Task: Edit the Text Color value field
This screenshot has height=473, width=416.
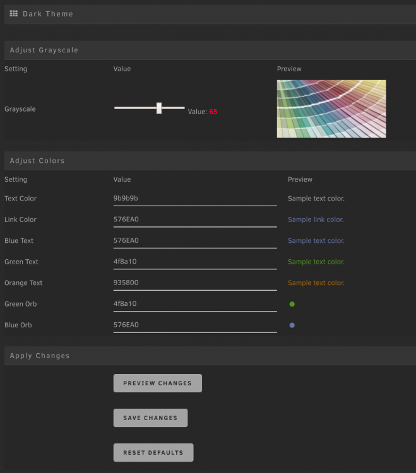Action: (x=195, y=199)
